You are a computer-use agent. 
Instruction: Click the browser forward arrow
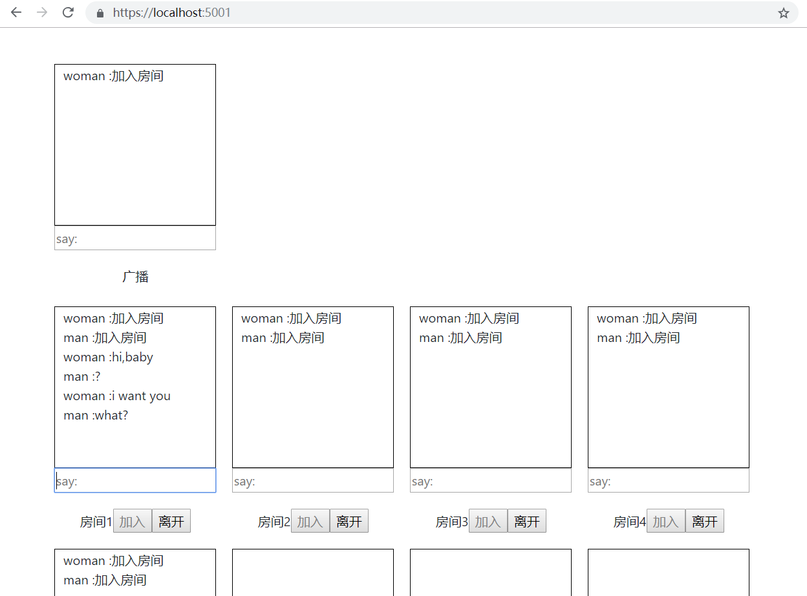(42, 13)
